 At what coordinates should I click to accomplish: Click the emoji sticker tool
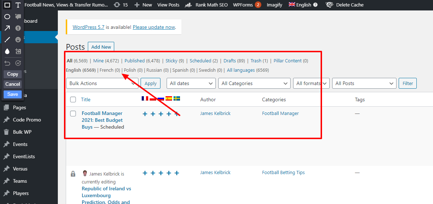click(18, 40)
